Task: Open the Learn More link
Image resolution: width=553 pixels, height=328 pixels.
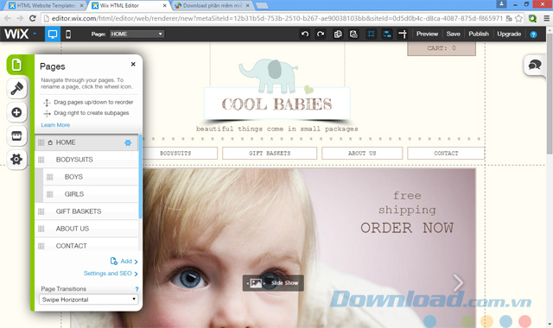Action: (55, 125)
